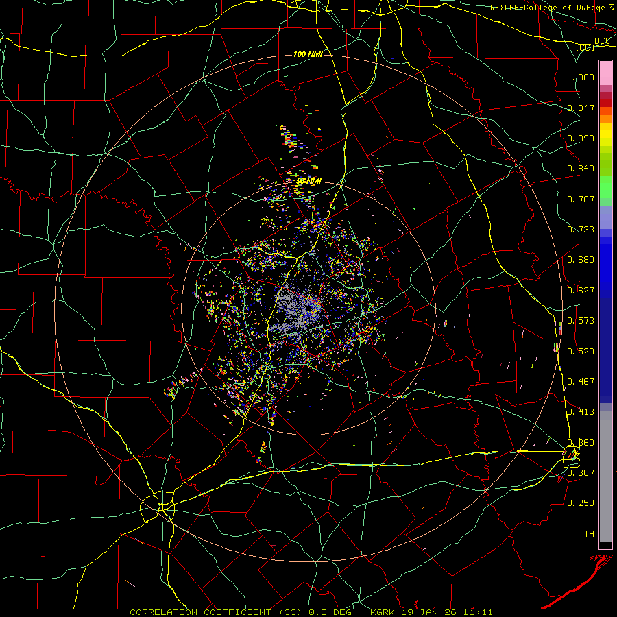Click the 0.627 scale value
The height and width of the screenshot is (617, 617).
point(581,291)
